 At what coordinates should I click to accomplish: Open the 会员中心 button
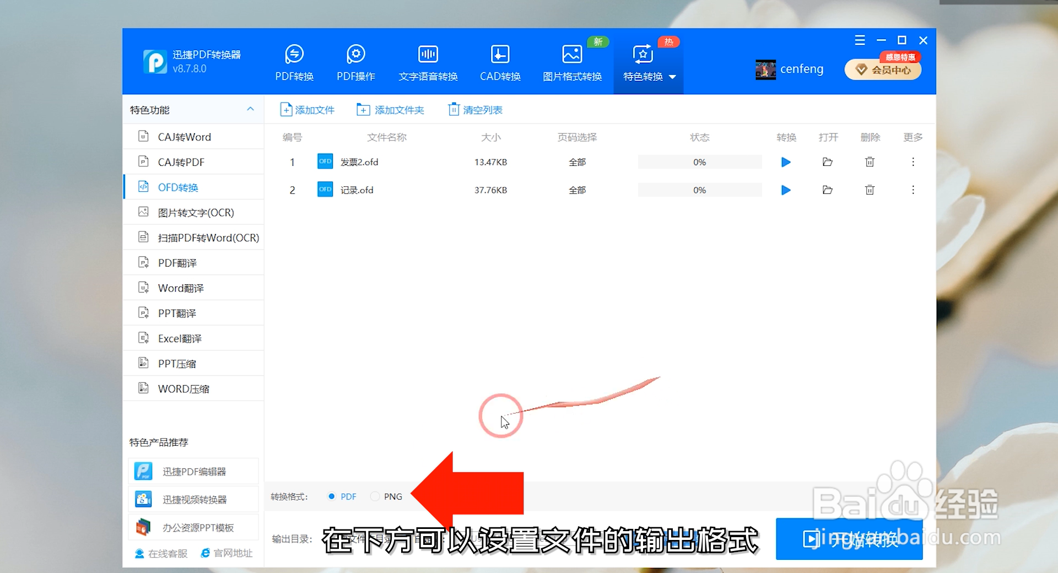[883, 69]
